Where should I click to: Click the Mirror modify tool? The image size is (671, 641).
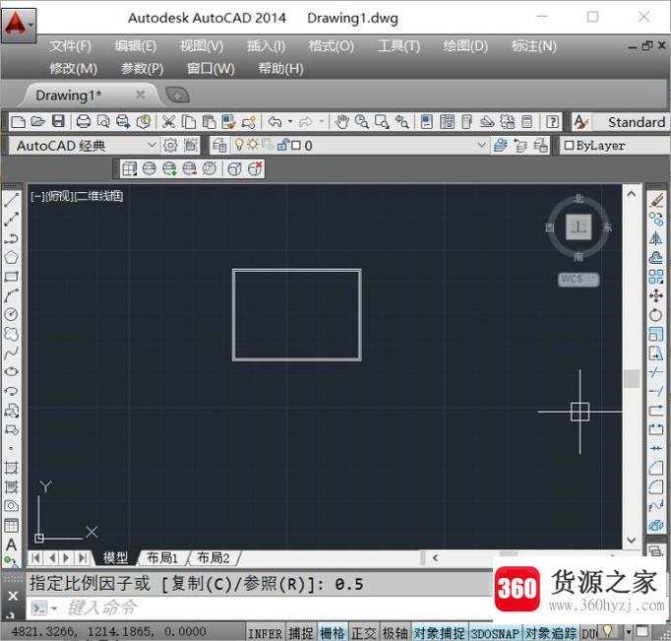coord(656,238)
